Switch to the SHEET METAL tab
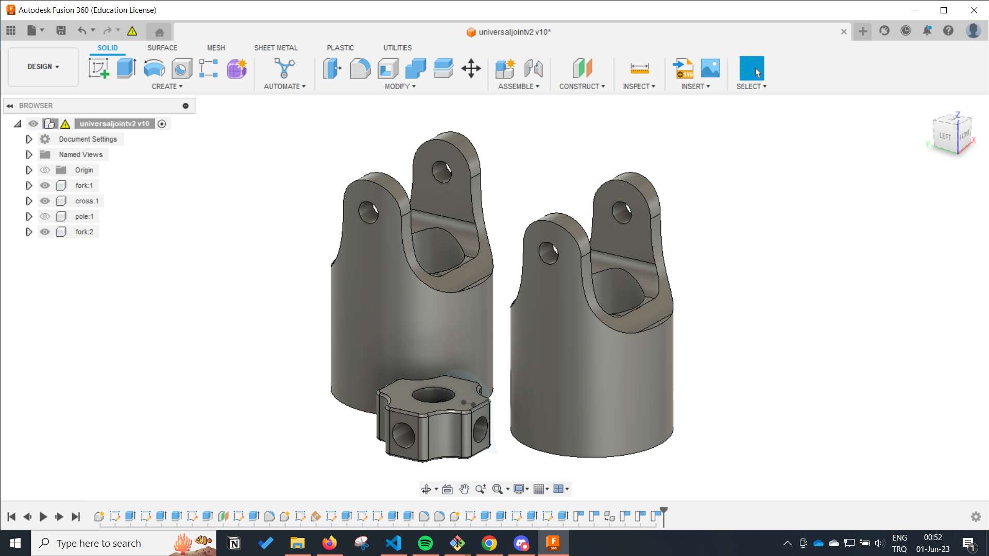 276,48
